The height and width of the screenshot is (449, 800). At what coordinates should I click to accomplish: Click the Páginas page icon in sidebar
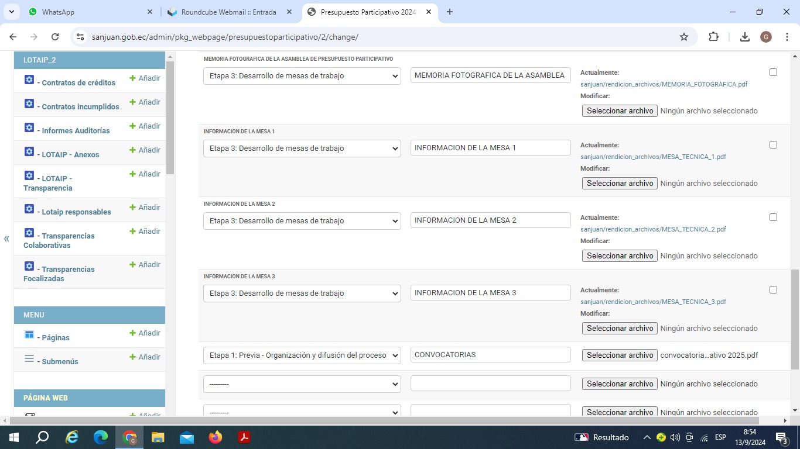click(x=29, y=335)
